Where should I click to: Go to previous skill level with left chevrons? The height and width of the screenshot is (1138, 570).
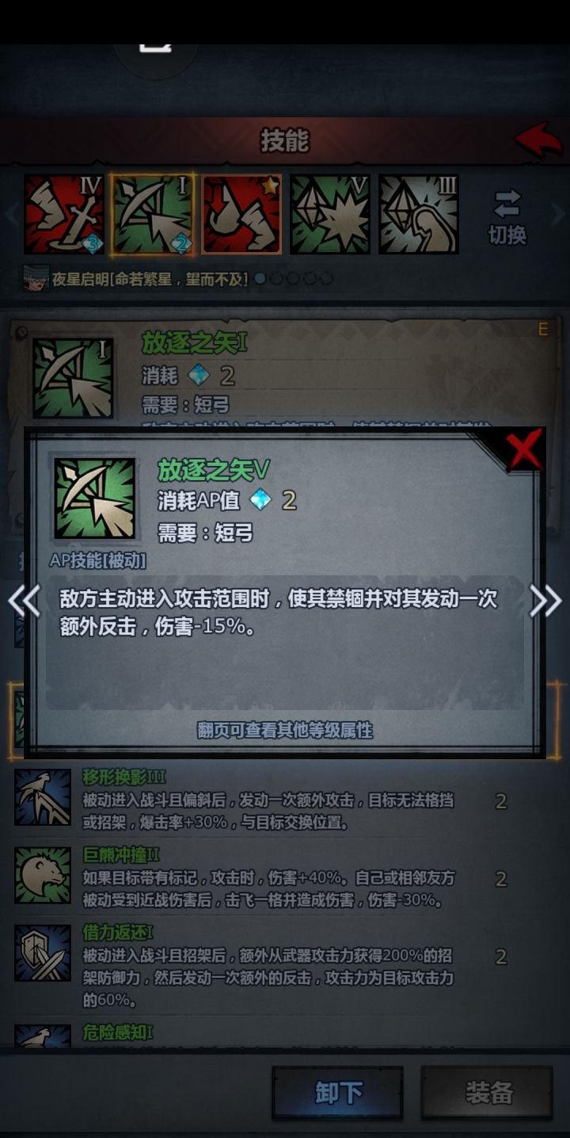point(24,601)
